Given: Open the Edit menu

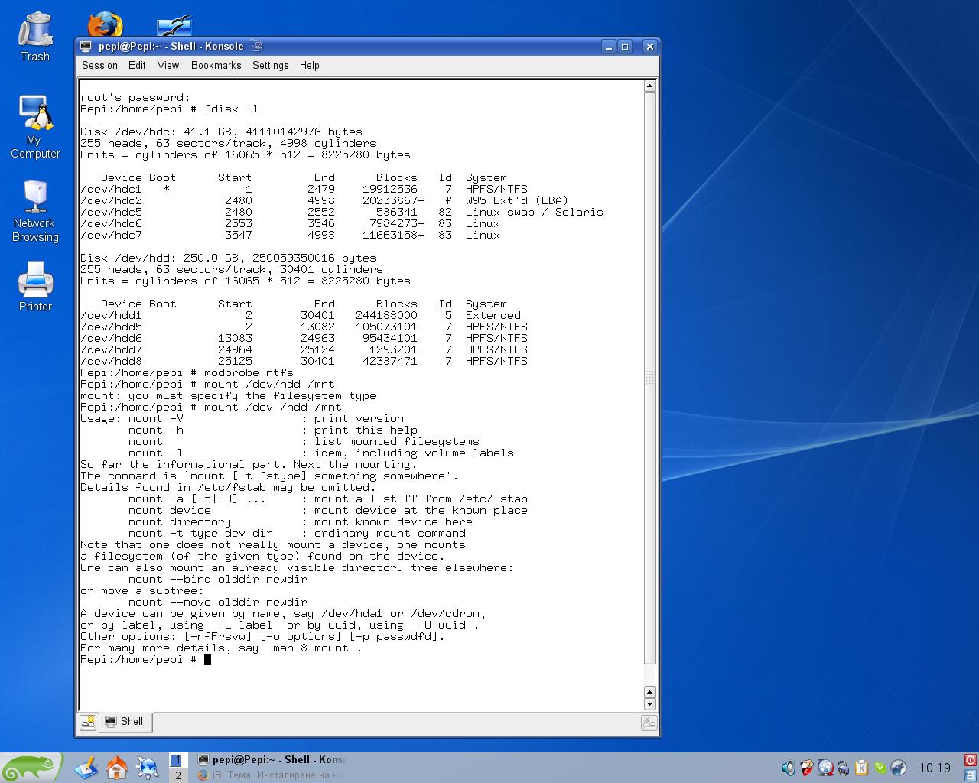Looking at the screenshot, I should pyautogui.click(x=137, y=65).
